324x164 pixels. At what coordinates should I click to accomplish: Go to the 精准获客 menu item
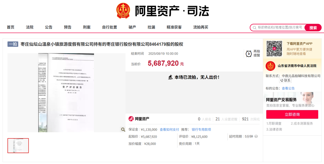(x=174, y=27)
